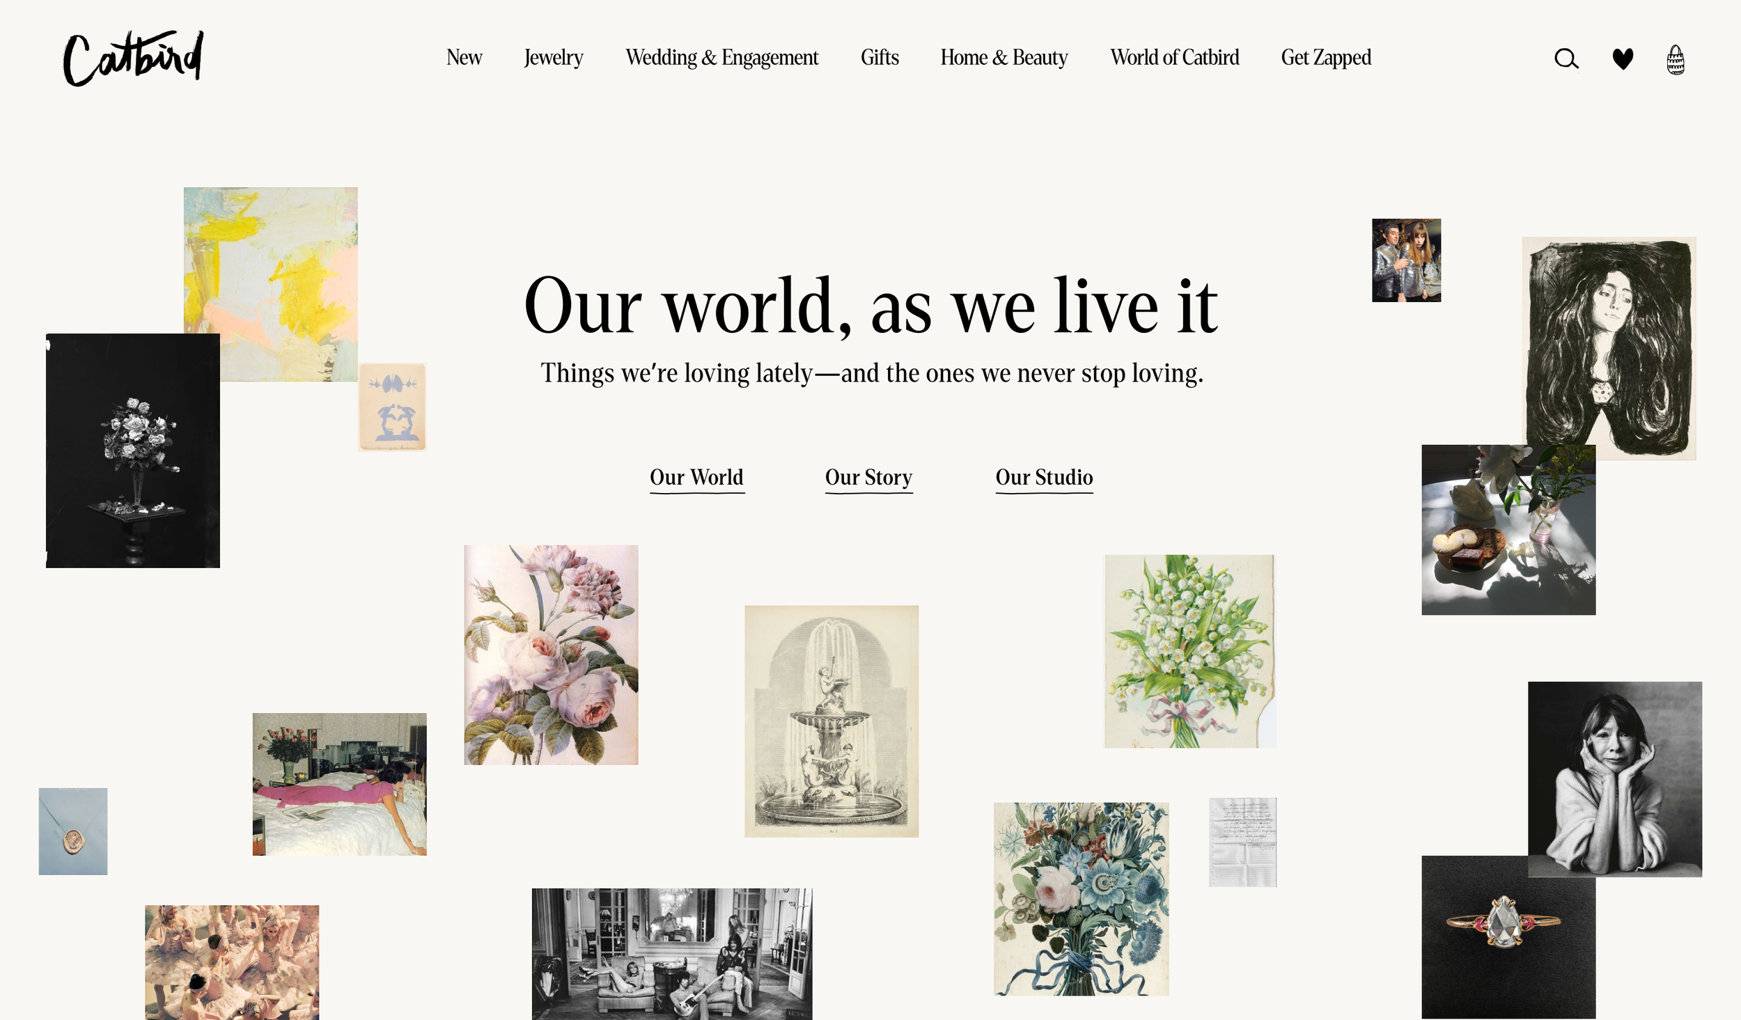Select World of Catbird menu

coord(1174,57)
